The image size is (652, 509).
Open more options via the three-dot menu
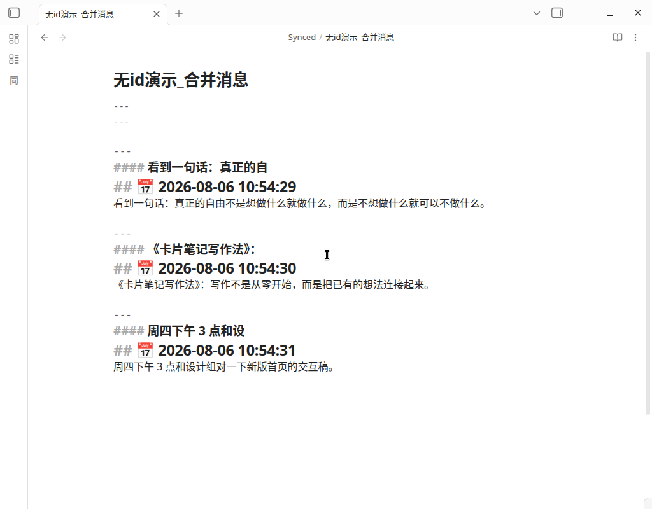click(635, 38)
